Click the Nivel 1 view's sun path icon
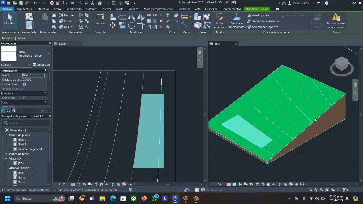This screenshot has height=204, width=363. click(x=84, y=184)
